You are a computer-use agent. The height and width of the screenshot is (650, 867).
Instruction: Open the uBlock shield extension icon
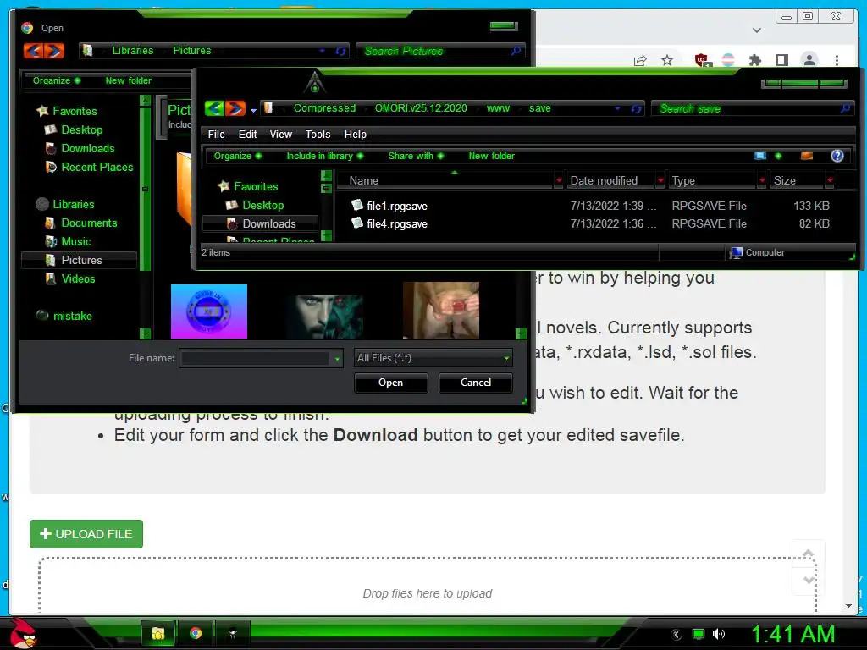pyautogui.click(x=703, y=60)
